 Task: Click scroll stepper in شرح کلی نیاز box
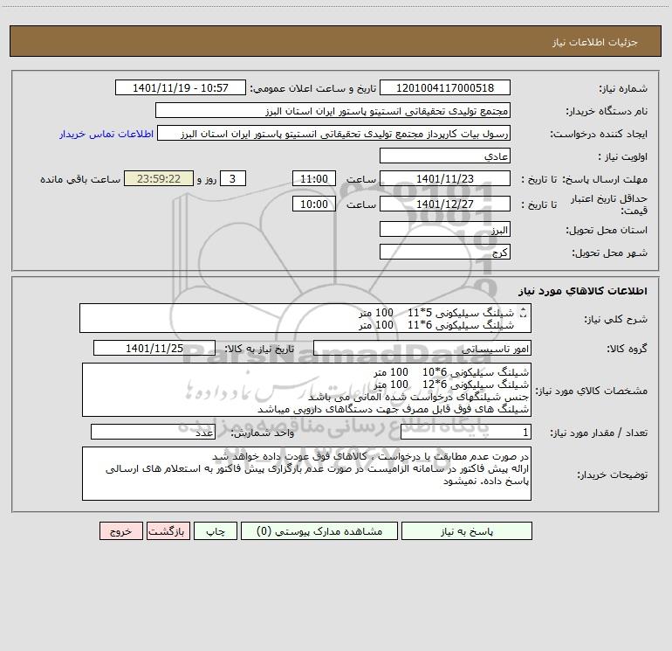523,313
